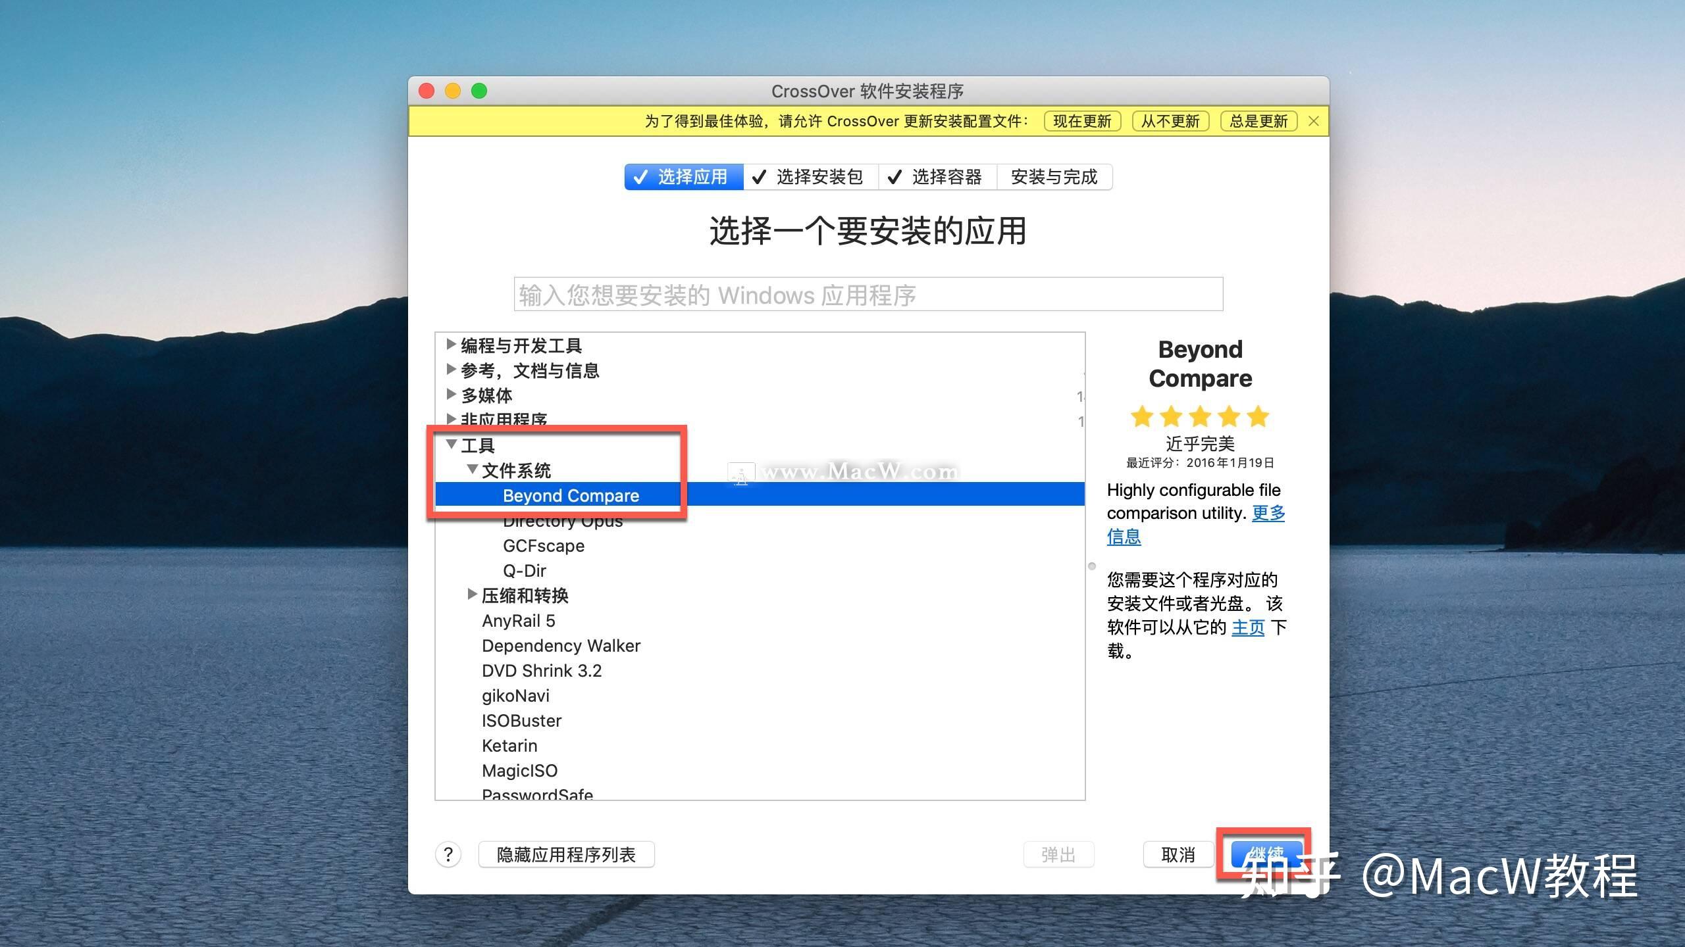Click the Windows application search field
The width and height of the screenshot is (1685, 947).
click(866, 295)
